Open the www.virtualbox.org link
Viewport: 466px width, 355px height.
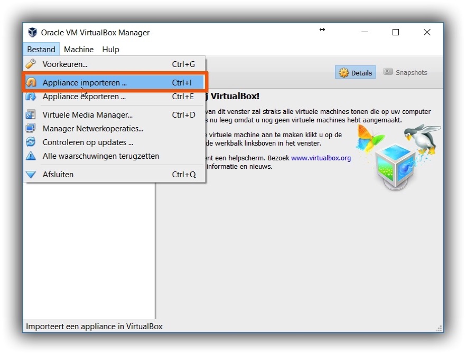pyautogui.click(x=321, y=158)
